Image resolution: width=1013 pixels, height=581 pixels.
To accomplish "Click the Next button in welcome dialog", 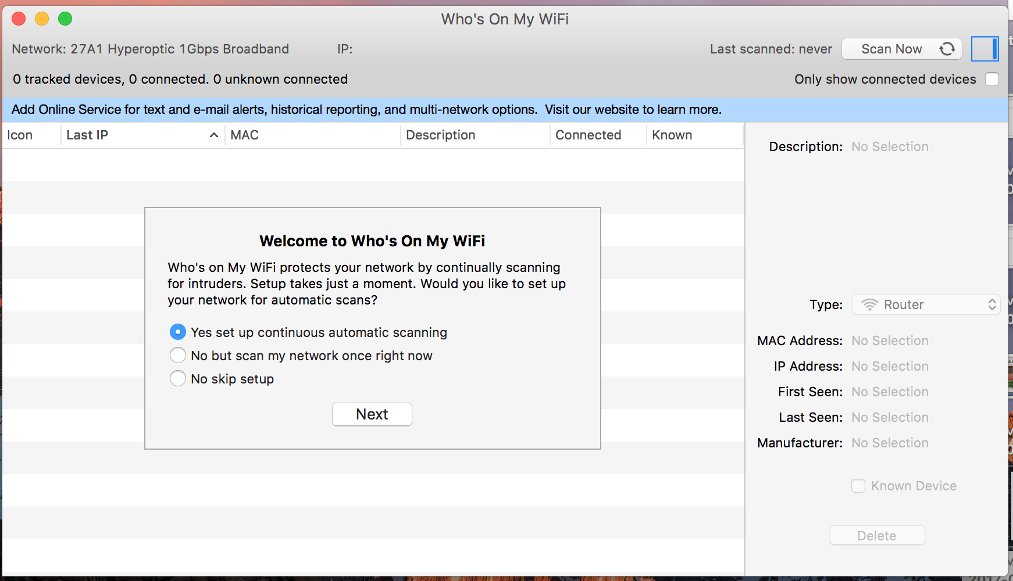I will (372, 414).
